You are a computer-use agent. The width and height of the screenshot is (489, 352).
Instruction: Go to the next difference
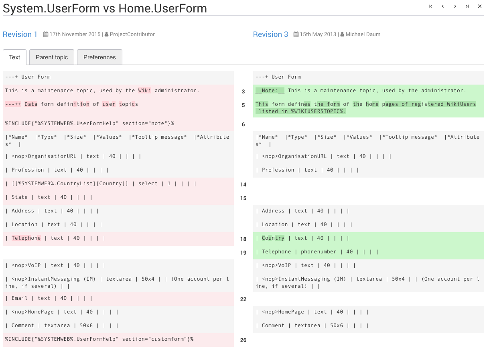pos(455,6)
